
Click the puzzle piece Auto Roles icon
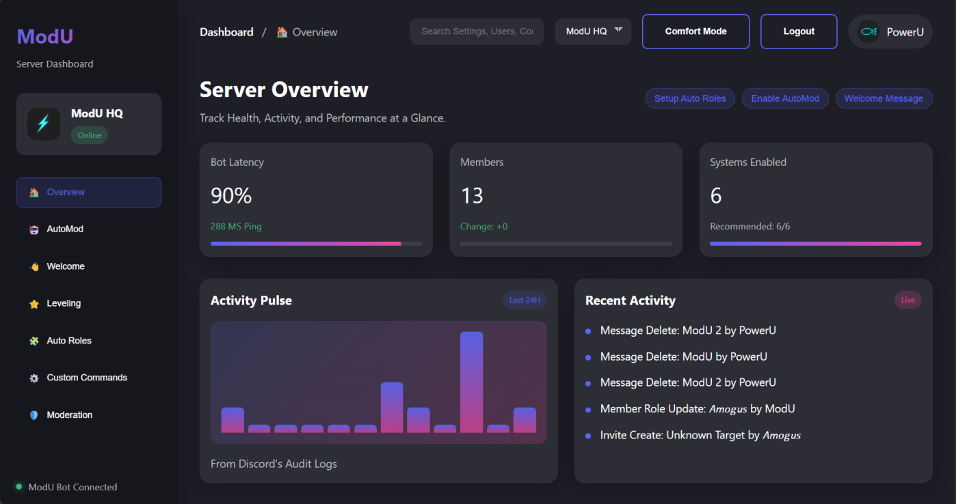tap(34, 341)
